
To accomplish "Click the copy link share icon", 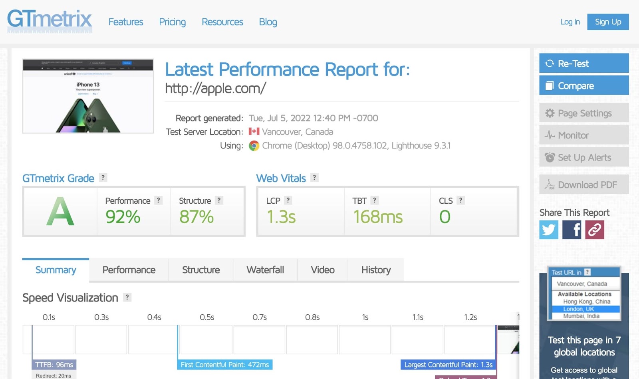I will (594, 230).
